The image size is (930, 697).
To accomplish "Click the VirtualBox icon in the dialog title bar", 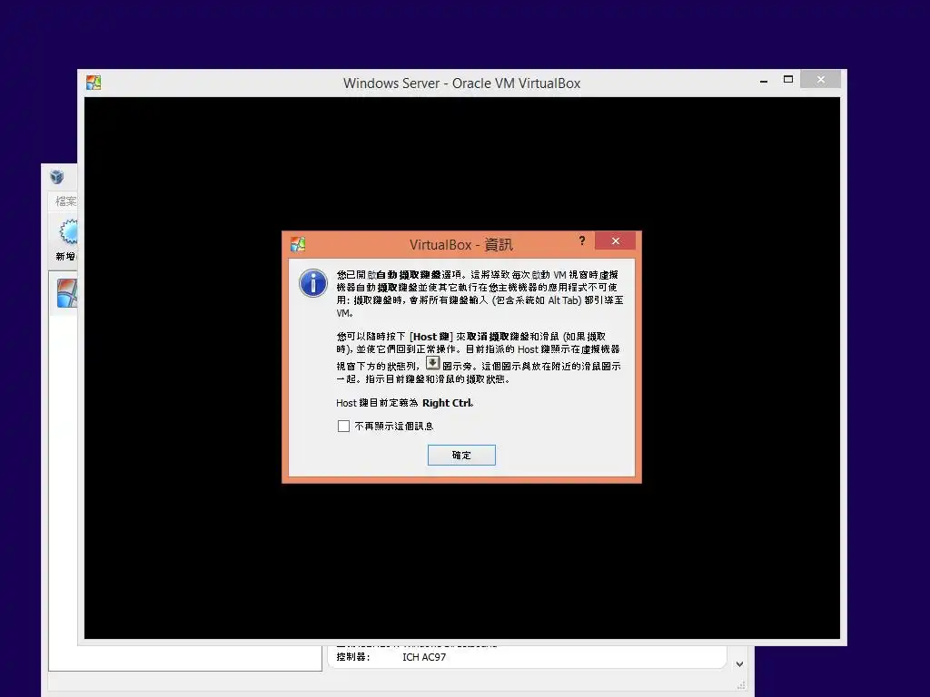I will point(298,244).
